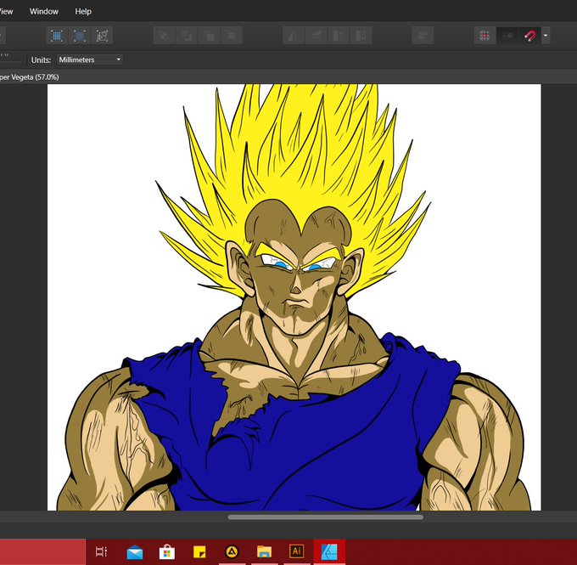Click the tilted transform-box toolbar icon
This screenshot has height=565, width=577.
pyautogui.click(x=102, y=36)
